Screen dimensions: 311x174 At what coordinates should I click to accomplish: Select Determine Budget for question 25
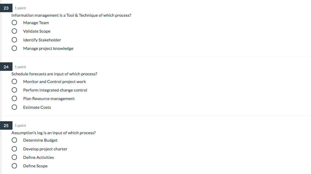(14, 140)
